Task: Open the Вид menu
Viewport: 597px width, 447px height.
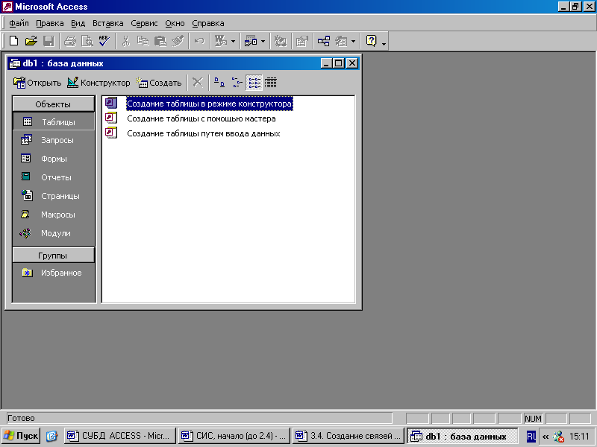Action: [x=78, y=23]
